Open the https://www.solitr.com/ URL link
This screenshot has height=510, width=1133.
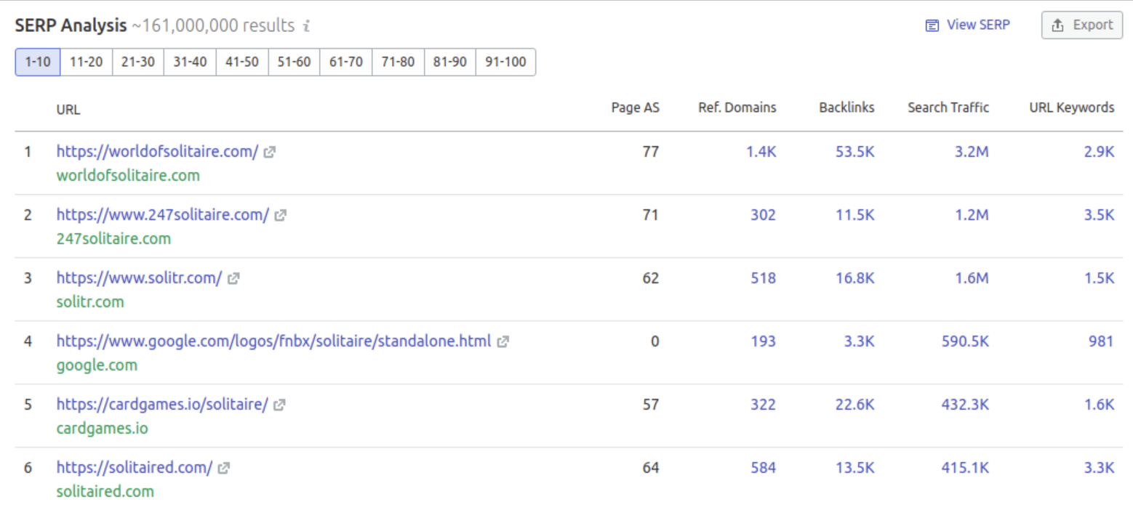click(x=139, y=278)
